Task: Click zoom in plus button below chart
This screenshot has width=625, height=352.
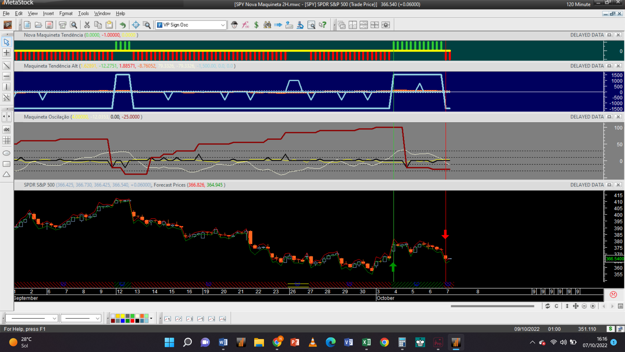Action: (x=593, y=306)
